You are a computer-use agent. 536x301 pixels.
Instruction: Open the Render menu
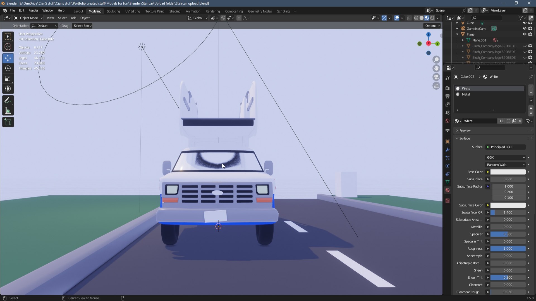[x=33, y=11]
